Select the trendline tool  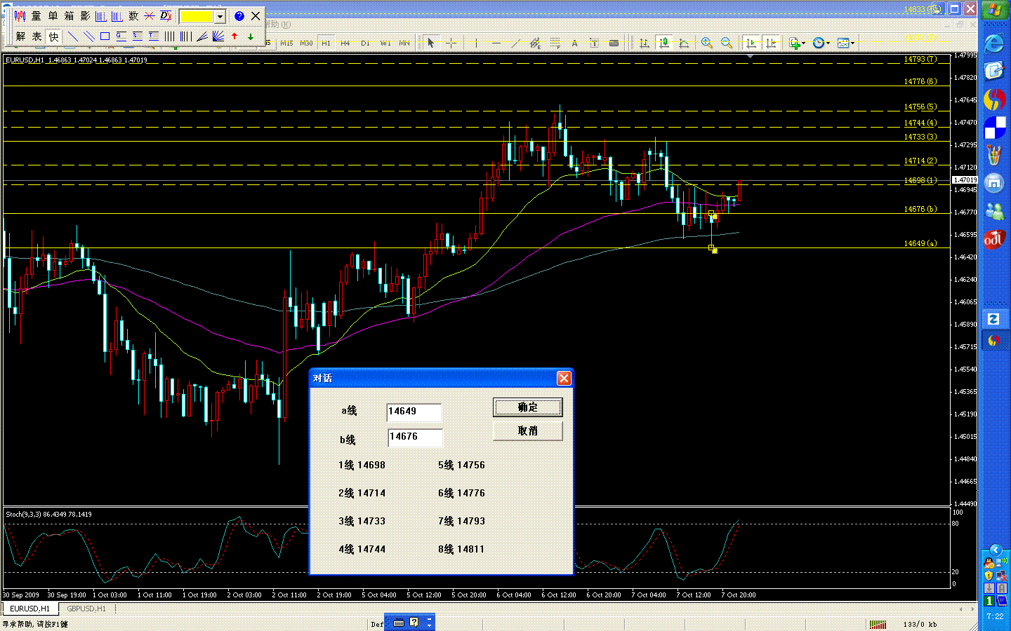click(516, 43)
